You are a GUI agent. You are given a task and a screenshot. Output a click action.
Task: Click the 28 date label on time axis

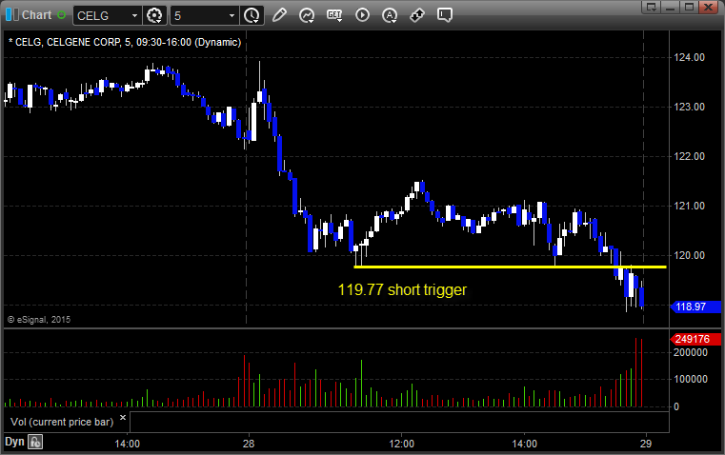pos(249,444)
